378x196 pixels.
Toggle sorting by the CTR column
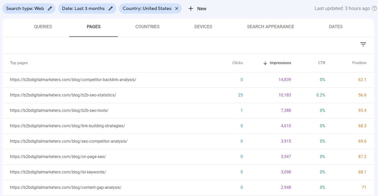[x=321, y=63]
